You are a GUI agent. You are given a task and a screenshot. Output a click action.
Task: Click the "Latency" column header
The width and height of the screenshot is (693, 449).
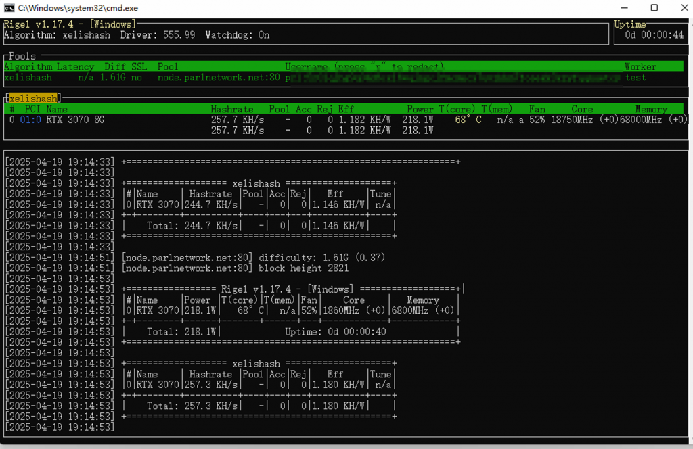coord(75,67)
